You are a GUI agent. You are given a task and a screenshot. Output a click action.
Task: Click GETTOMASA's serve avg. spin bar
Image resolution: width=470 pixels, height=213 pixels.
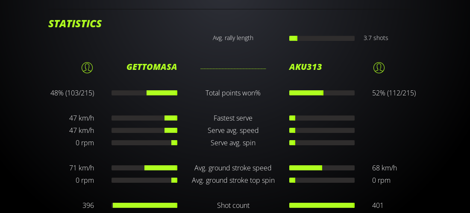coord(144,143)
